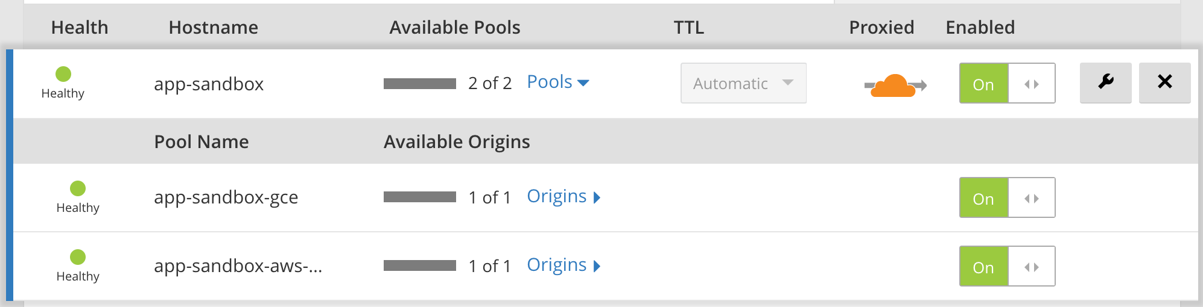Image resolution: width=1203 pixels, height=307 pixels.
Task: Click the health status dot for app-sandbox-gce
Action: point(78,188)
